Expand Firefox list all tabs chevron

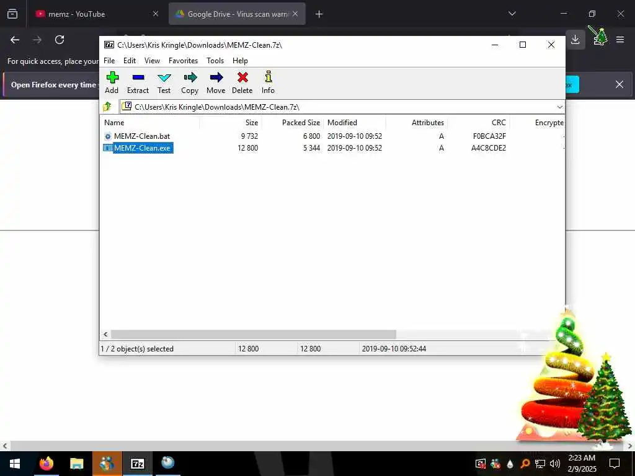click(x=512, y=14)
